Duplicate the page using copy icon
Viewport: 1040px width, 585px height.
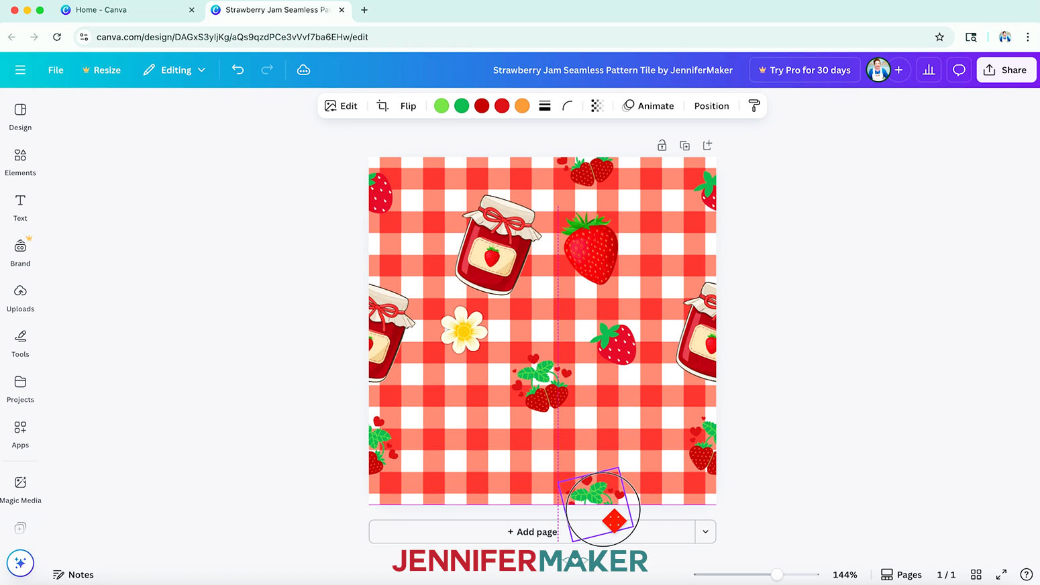(685, 146)
